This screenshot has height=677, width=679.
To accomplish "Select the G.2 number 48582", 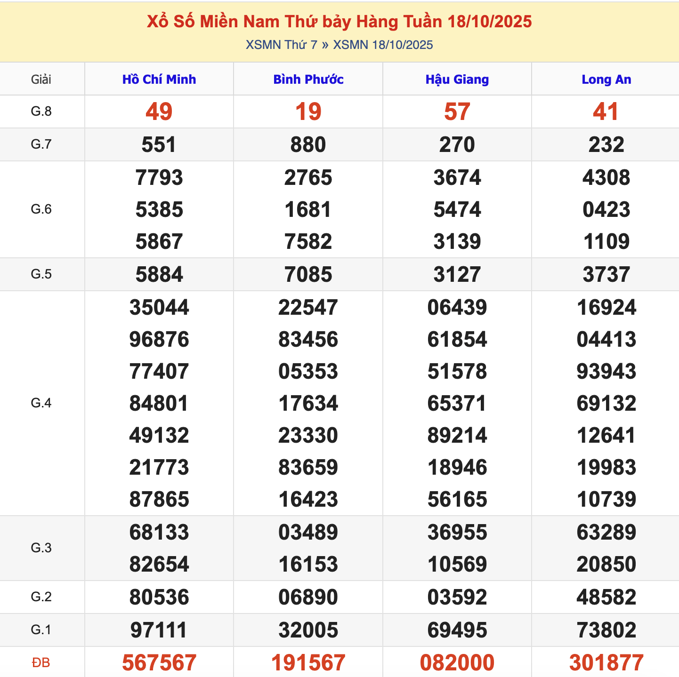I will pyautogui.click(x=606, y=597).
